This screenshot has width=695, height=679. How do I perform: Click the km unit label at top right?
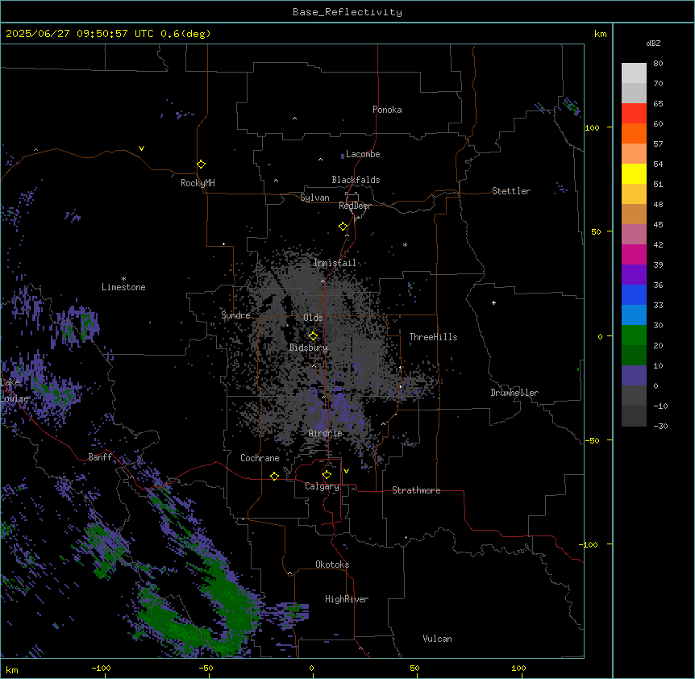(600, 34)
